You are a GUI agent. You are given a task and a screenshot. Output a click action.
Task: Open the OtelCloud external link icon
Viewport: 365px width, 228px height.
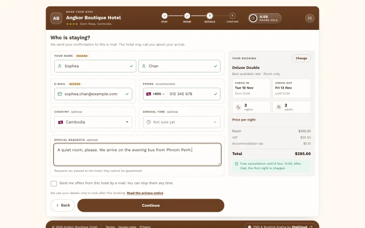tap(311, 226)
